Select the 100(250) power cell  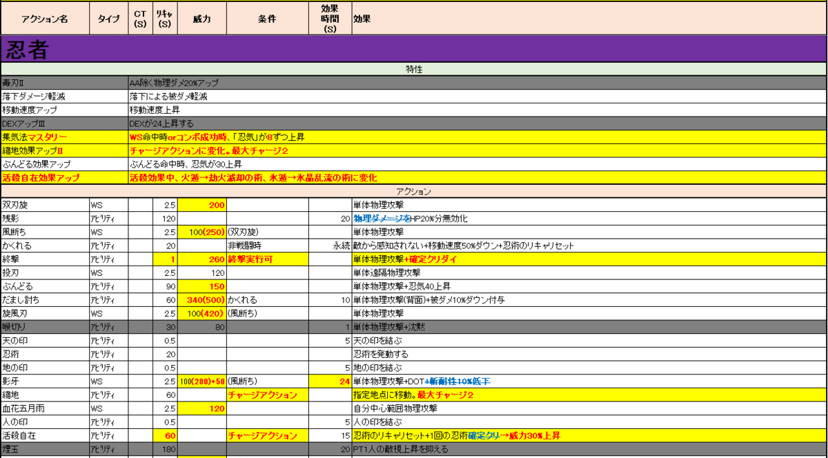(x=201, y=232)
